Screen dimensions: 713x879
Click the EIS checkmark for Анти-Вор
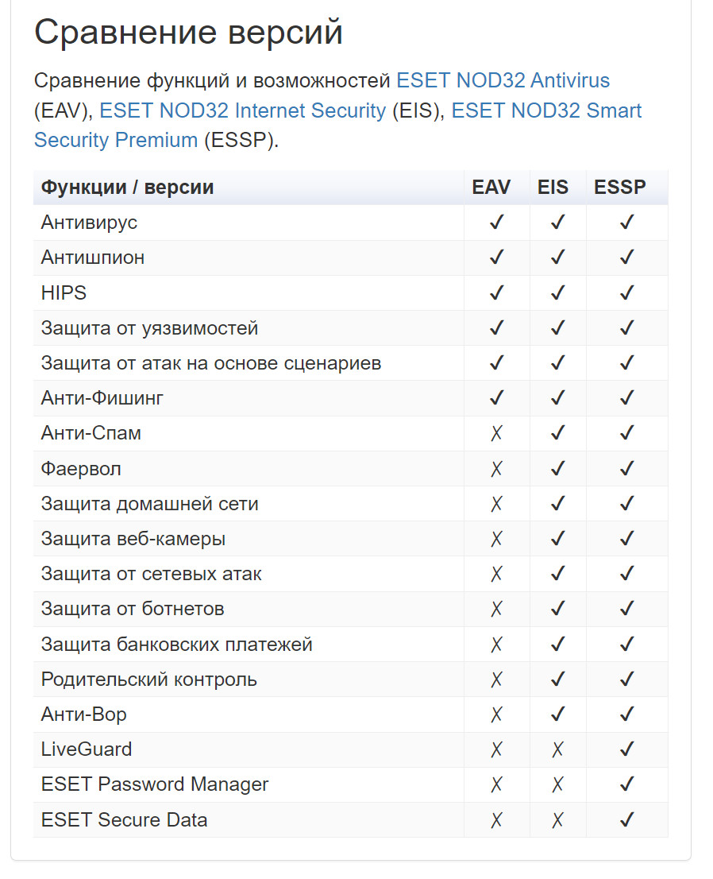557,714
